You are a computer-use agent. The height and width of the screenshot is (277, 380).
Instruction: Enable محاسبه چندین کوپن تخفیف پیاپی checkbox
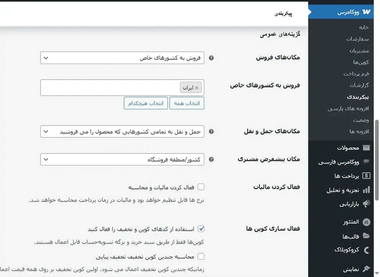201,256
